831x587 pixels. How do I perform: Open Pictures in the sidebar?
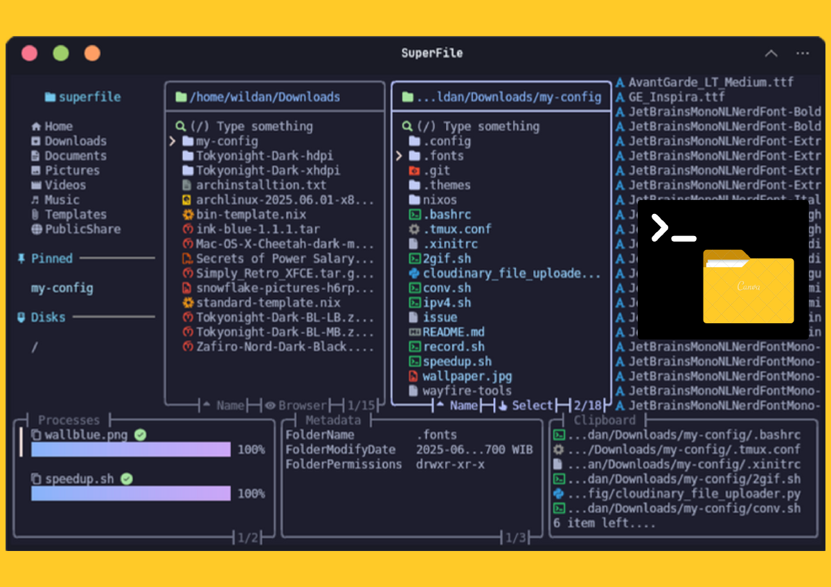(x=65, y=170)
